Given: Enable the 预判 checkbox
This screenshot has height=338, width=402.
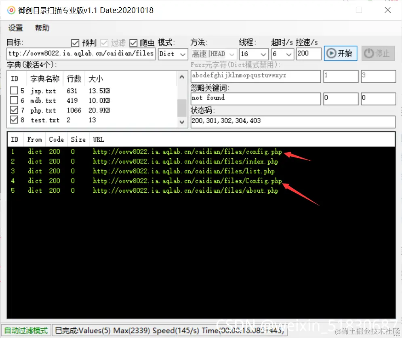Looking at the screenshot, I should (x=75, y=43).
